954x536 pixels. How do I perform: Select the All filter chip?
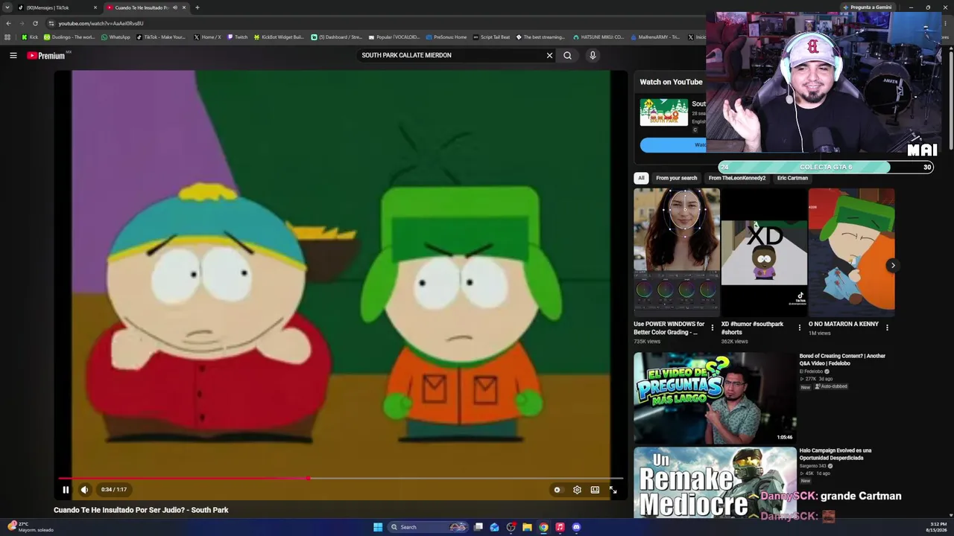click(641, 178)
